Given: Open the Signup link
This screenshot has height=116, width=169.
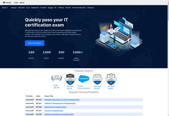Looking at the screenshot, I should (x=22, y=2).
